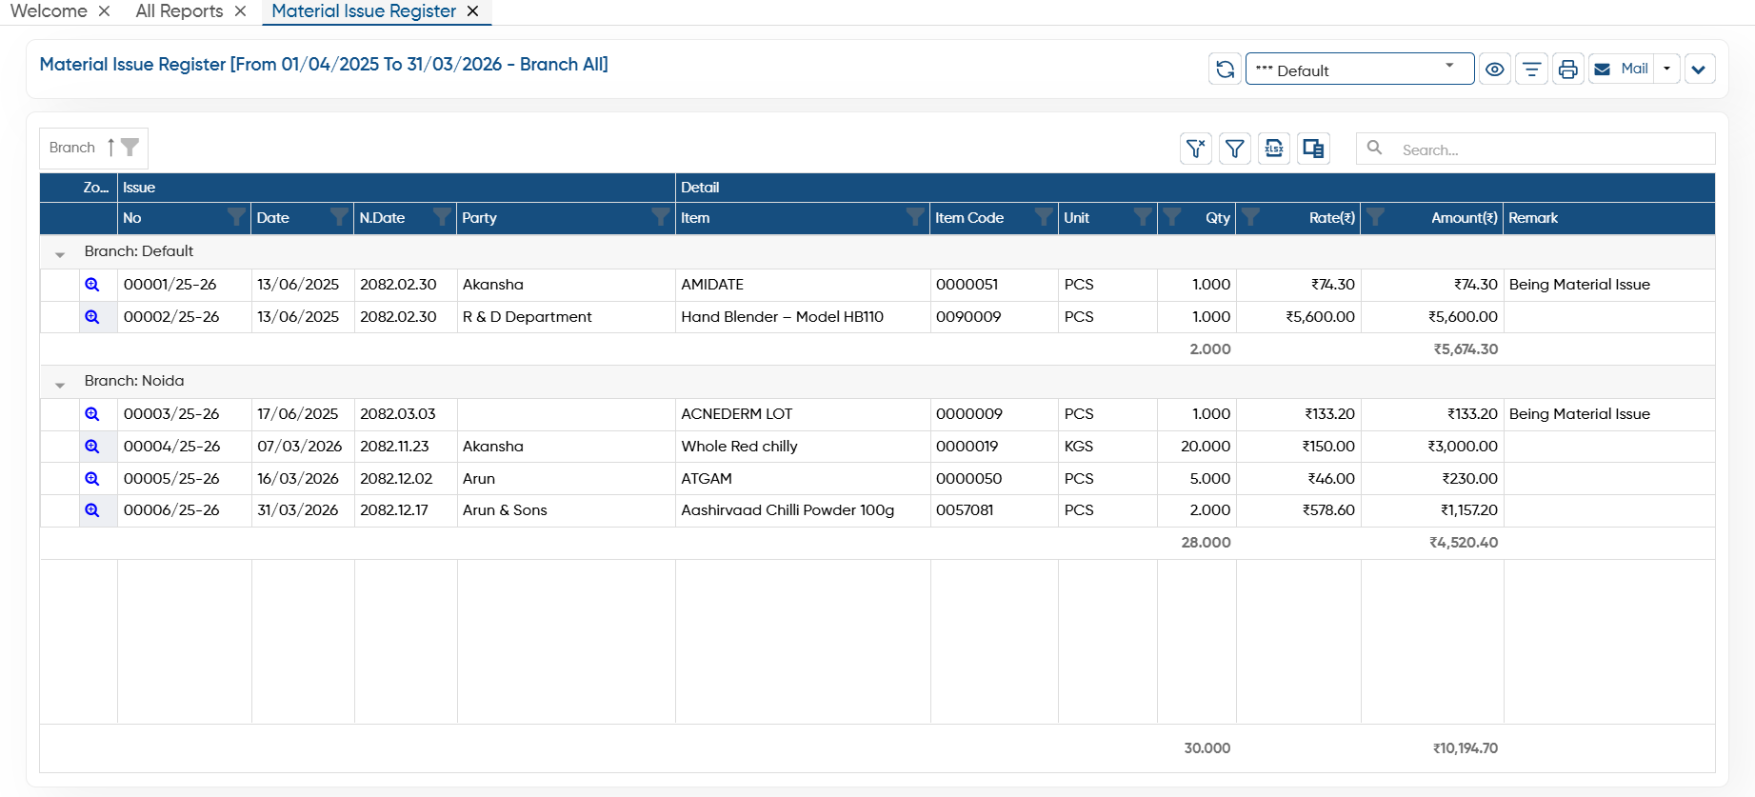Collapse the Branch: Default group
Viewport: 1755px width, 797px height.
pyautogui.click(x=60, y=253)
